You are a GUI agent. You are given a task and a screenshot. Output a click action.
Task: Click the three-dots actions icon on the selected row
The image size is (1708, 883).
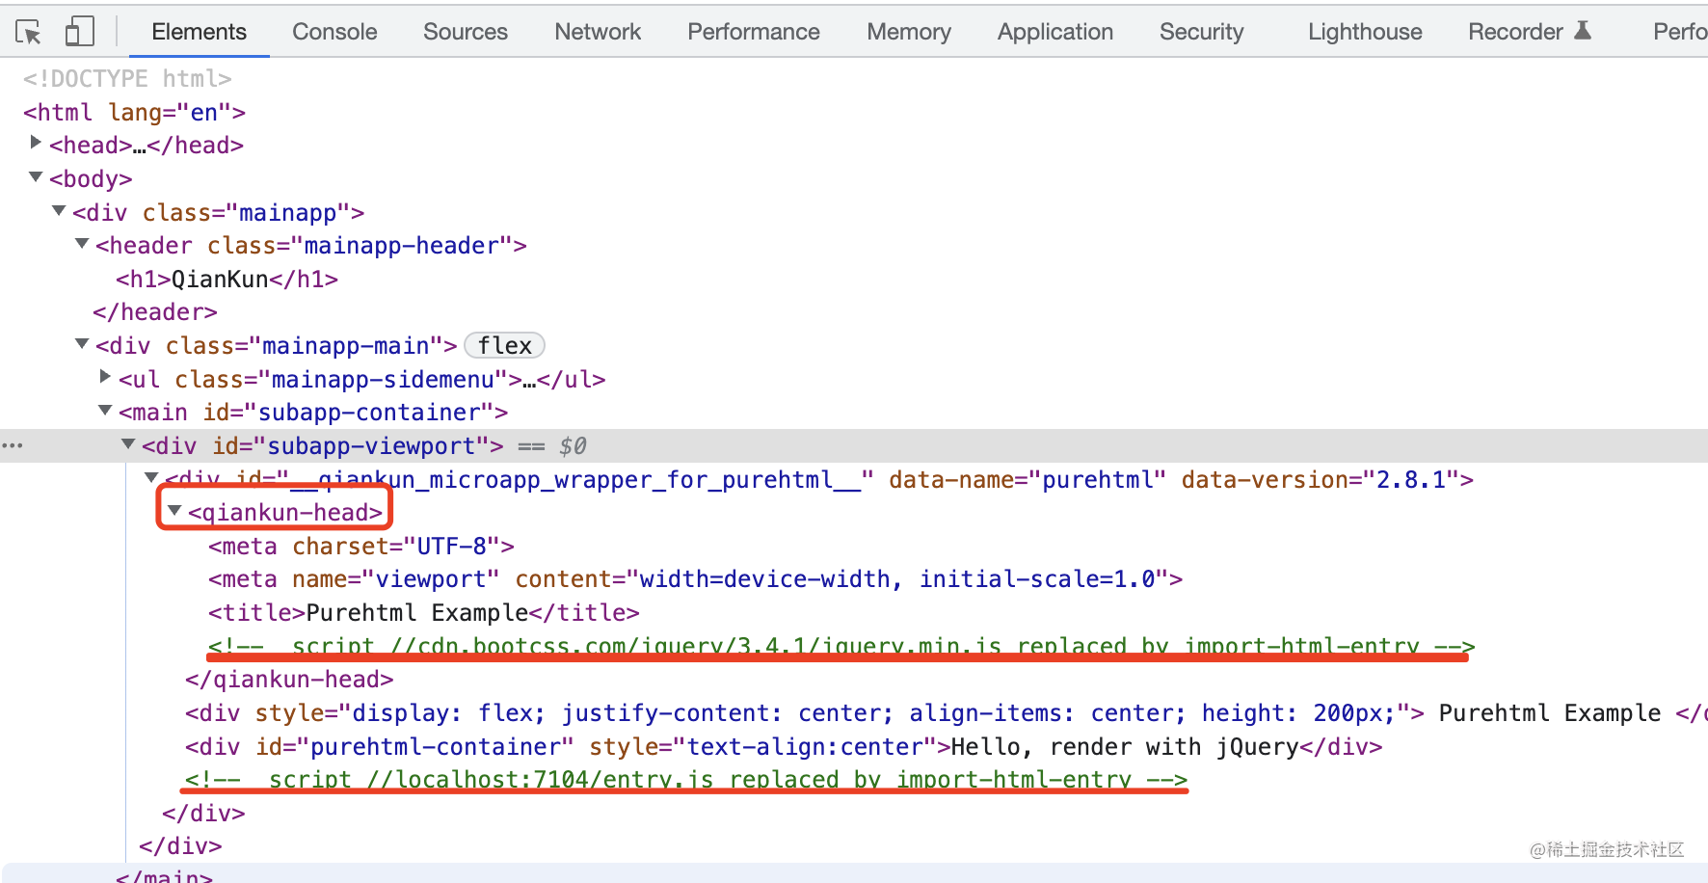tap(13, 445)
